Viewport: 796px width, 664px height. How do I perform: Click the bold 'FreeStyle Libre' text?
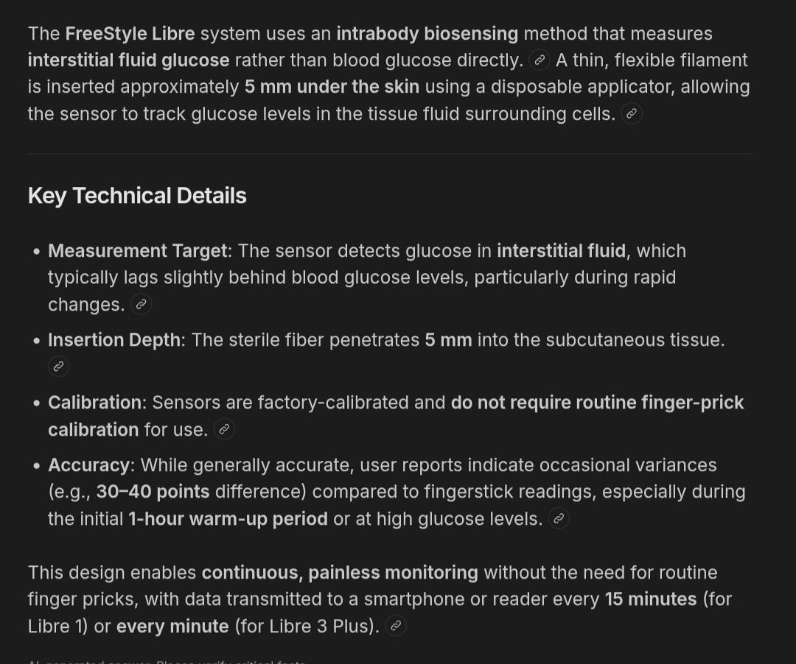click(130, 33)
